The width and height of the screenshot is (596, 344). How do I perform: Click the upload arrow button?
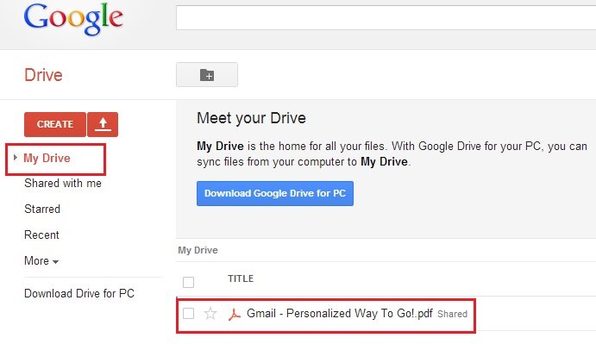103,124
